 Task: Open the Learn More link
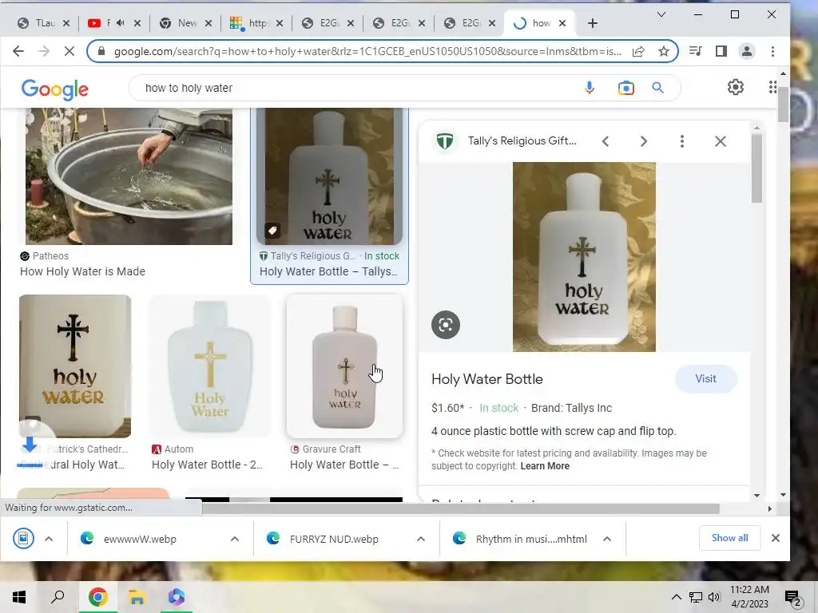(545, 466)
